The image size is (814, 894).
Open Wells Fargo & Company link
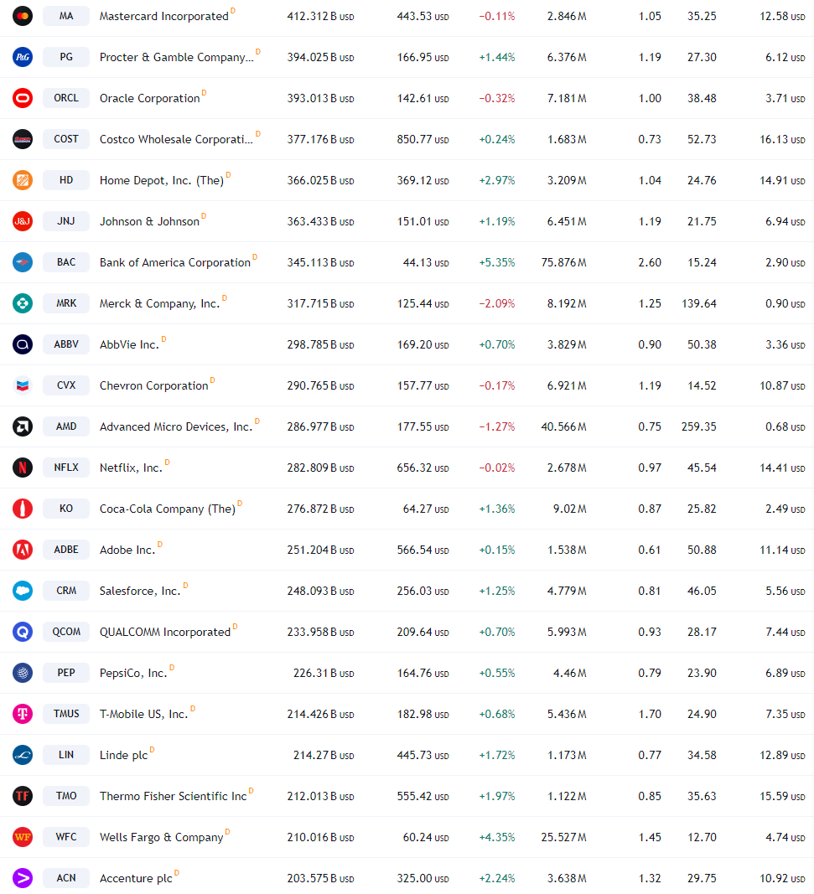pyautogui.click(x=162, y=837)
